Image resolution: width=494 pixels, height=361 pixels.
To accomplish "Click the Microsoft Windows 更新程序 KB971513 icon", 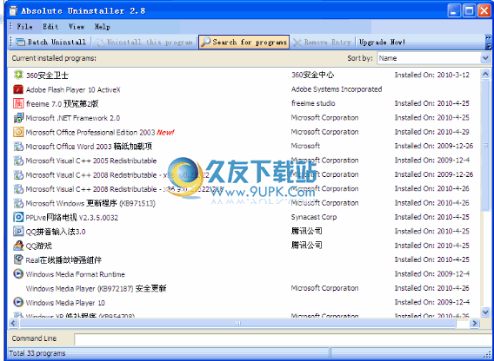I will coord(18,203).
